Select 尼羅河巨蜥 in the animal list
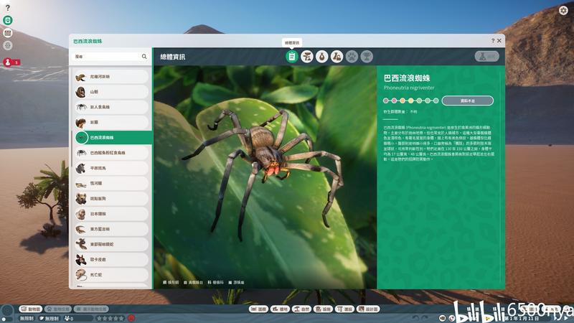Screen dimensions: 574x323 click(111, 77)
